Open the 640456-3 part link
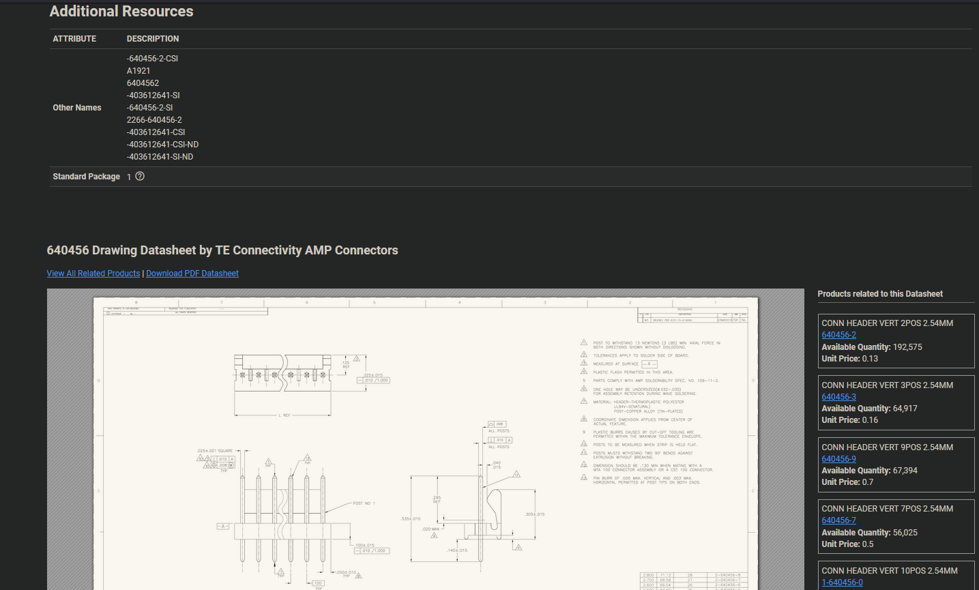979x590 pixels. point(838,396)
